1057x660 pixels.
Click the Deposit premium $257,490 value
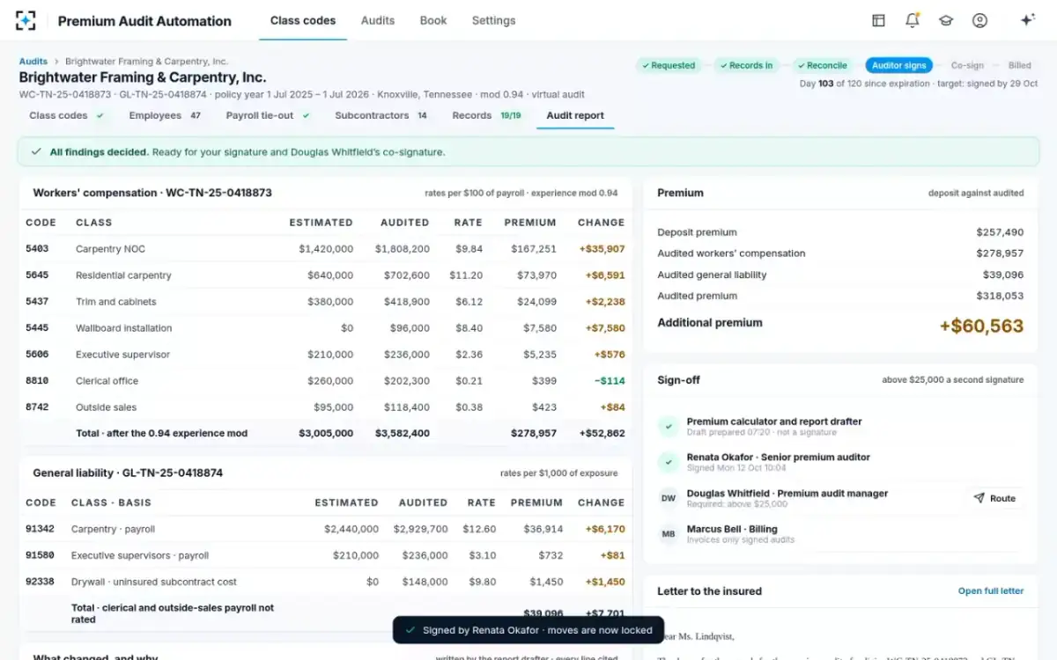(x=1000, y=232)
